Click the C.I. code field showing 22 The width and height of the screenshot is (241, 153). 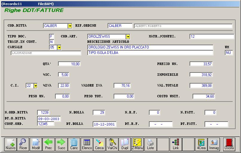(x=30, y=86)
